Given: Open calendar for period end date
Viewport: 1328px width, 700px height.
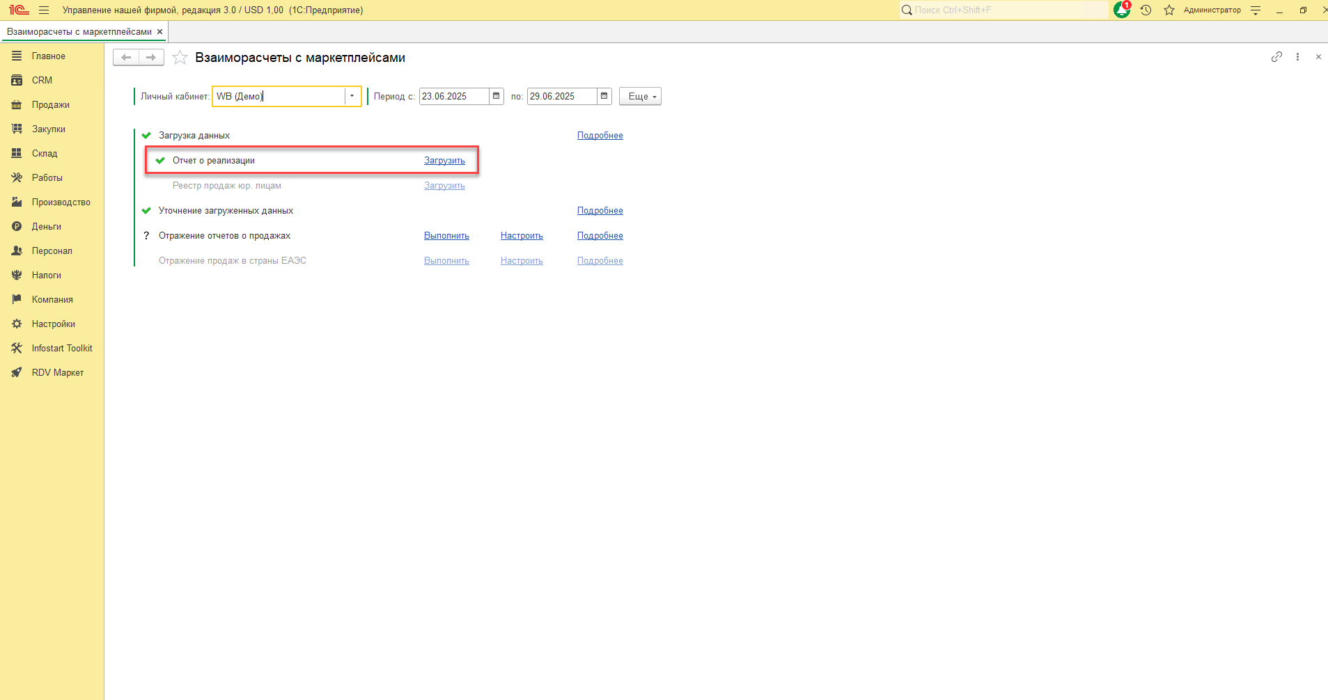Looking at the screenshot, I should click(x=604, y=96).
